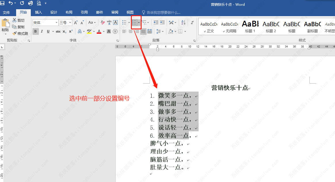This screenshot has height=182, width=335.
Task: Open the font color picker red swatch
Action: [99, 31]
